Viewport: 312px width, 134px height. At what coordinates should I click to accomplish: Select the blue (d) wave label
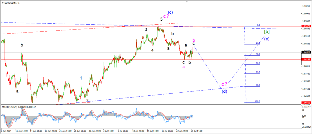(x=224, y=91)
